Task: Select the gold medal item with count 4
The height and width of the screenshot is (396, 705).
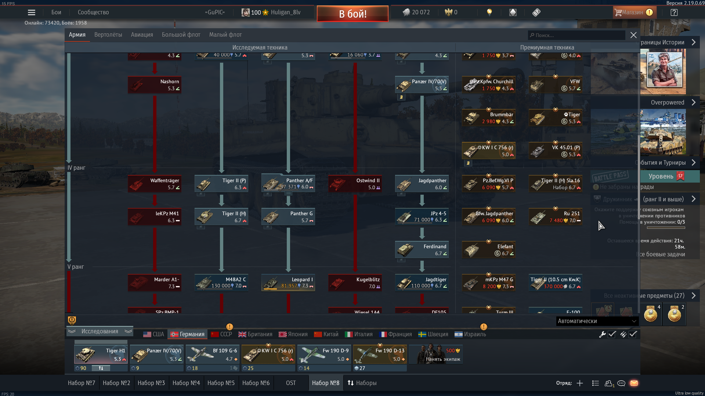Action: pos(651,314)
